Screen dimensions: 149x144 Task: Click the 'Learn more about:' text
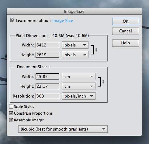pyautogui.click(x=33, y=21)
